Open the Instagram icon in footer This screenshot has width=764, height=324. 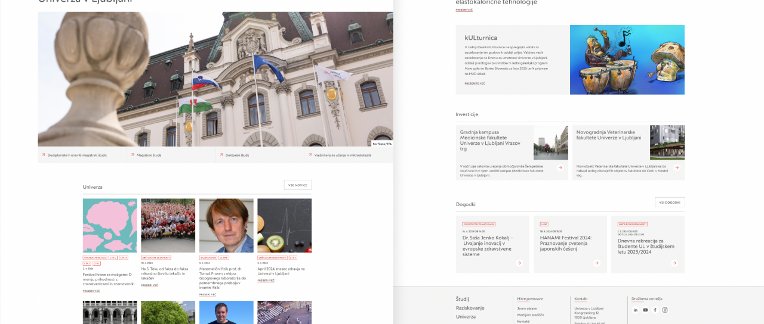[x=665, y=310]
